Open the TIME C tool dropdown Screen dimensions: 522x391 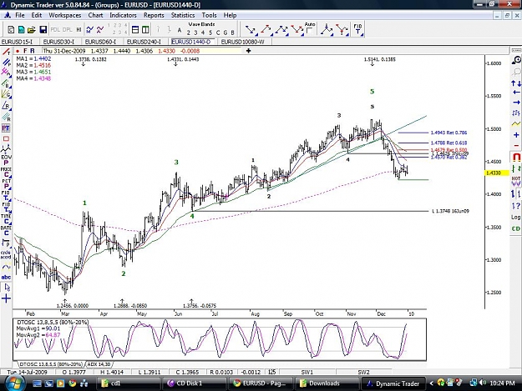coord(6,219)
